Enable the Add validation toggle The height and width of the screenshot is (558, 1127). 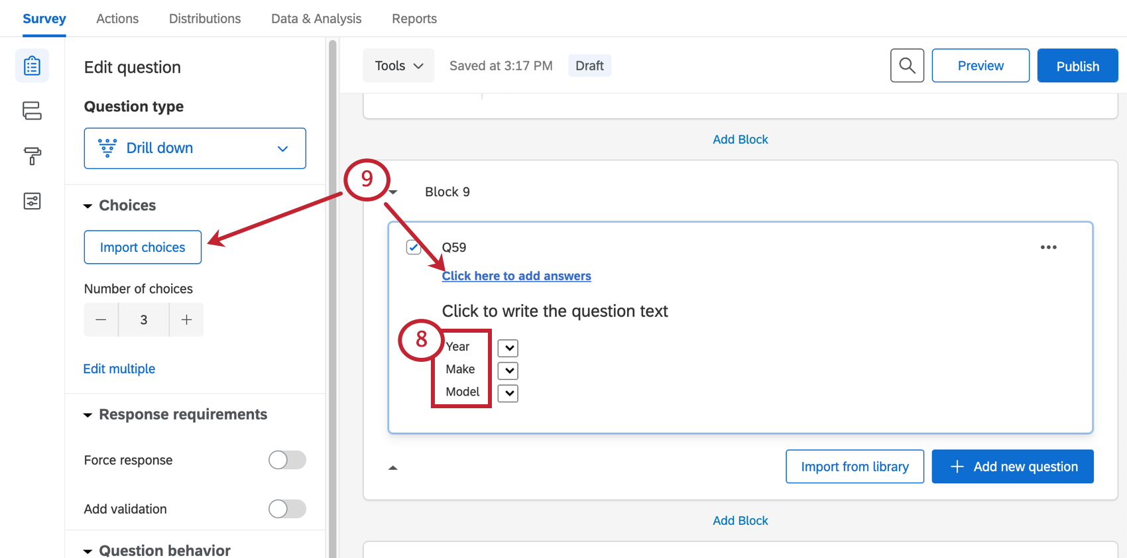[287, 509]
